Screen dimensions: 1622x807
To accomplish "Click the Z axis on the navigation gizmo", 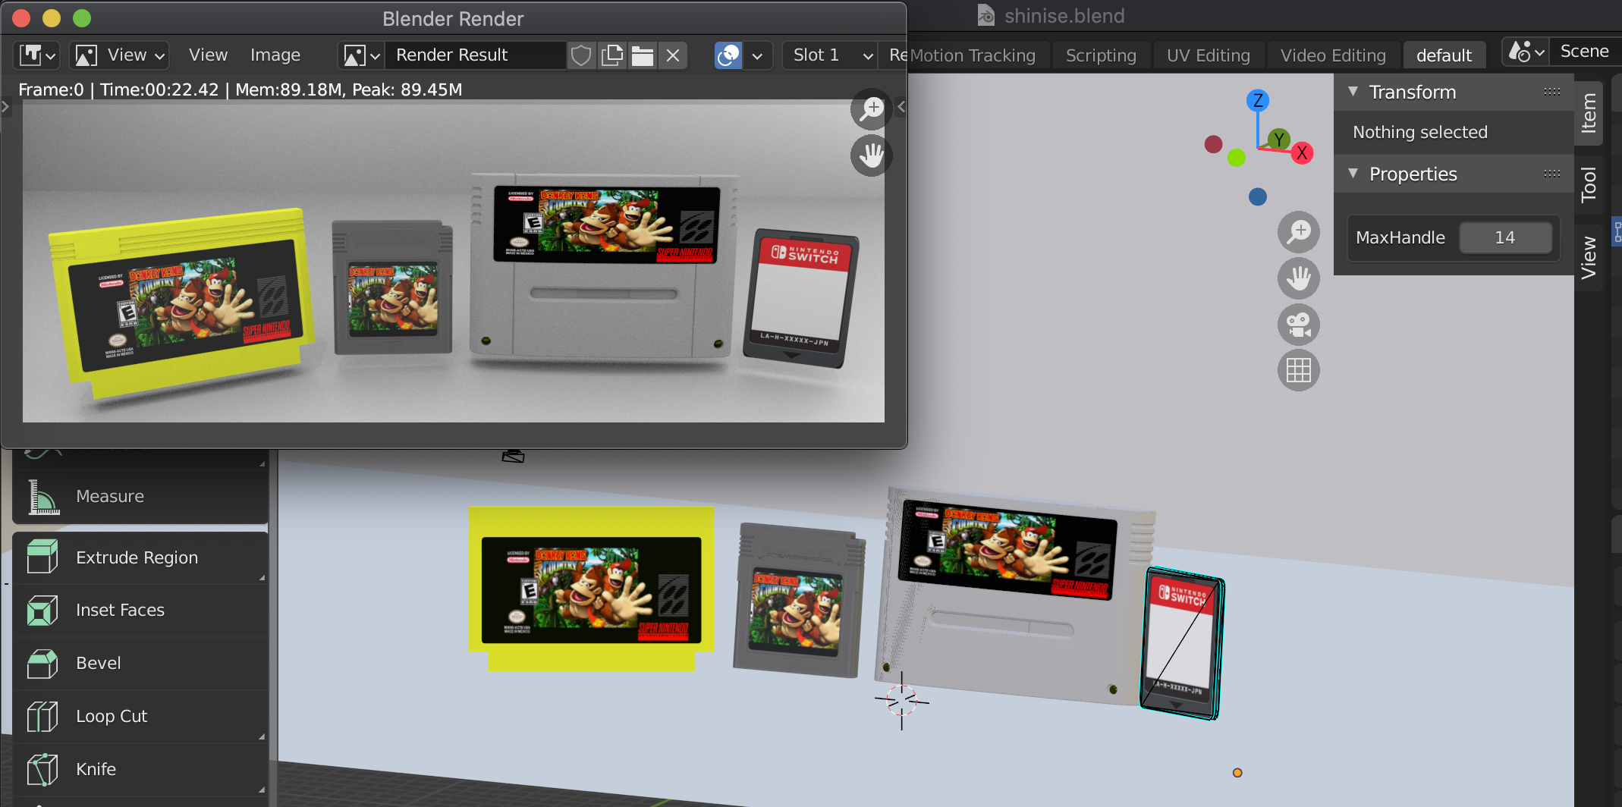I will coord(1258,100).
